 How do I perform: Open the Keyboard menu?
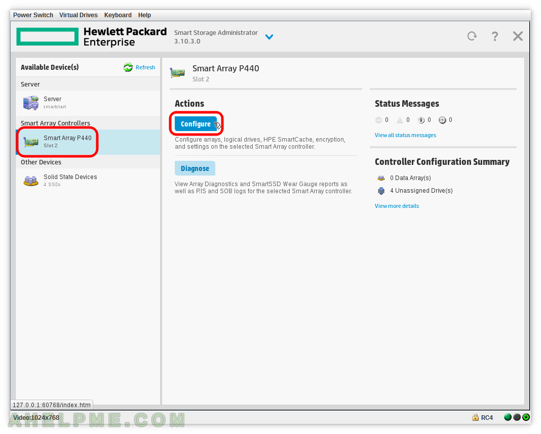[118, 15]
